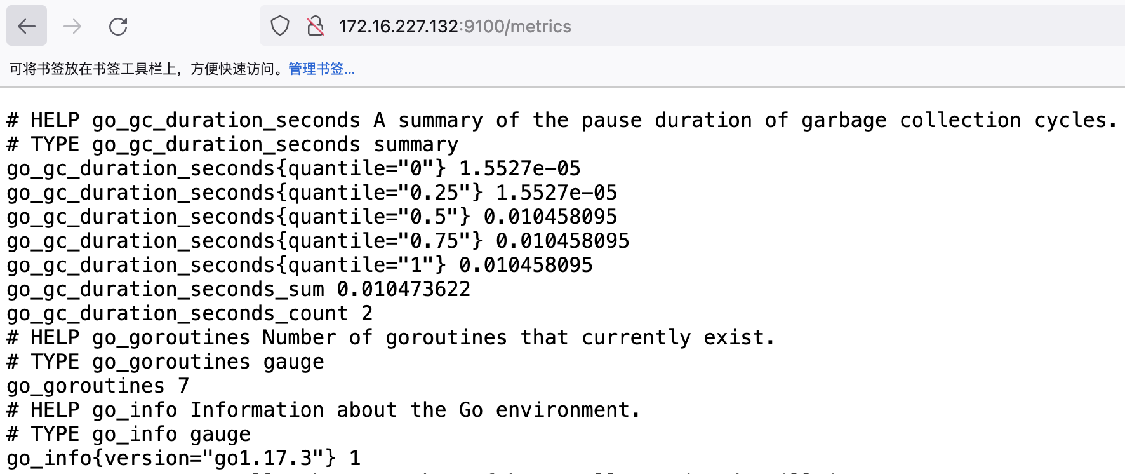Click the go_goroutines 7 value line

[98, 386]
